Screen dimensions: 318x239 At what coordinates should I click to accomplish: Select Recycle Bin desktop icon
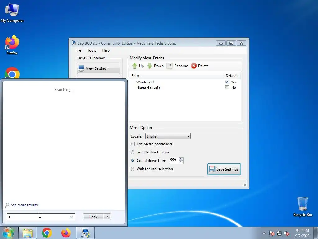point(303,207)
